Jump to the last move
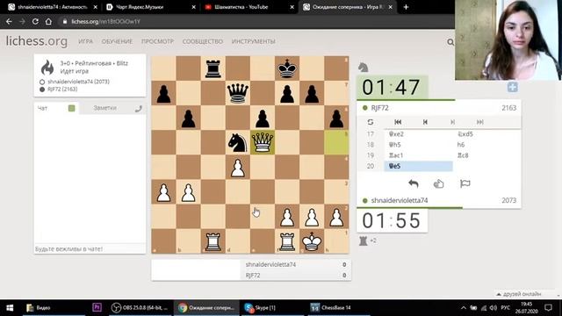The image size is (562, 316). (x=480, y=122)
